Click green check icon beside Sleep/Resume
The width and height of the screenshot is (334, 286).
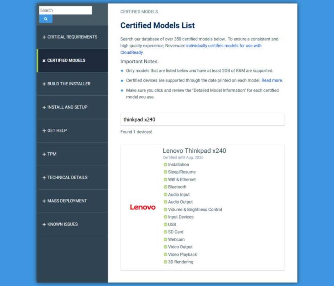165,172
